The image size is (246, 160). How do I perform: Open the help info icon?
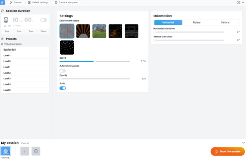tap(238, 2)
